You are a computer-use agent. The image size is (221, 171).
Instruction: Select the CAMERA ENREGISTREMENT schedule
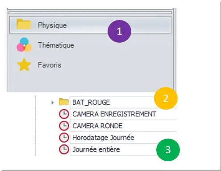123,114
